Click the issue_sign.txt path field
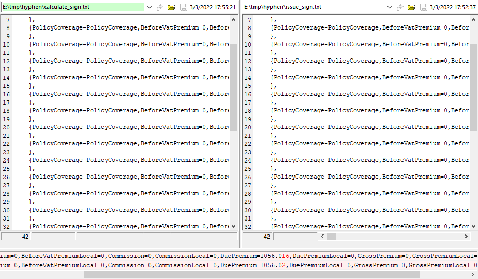 pos(313,7)
